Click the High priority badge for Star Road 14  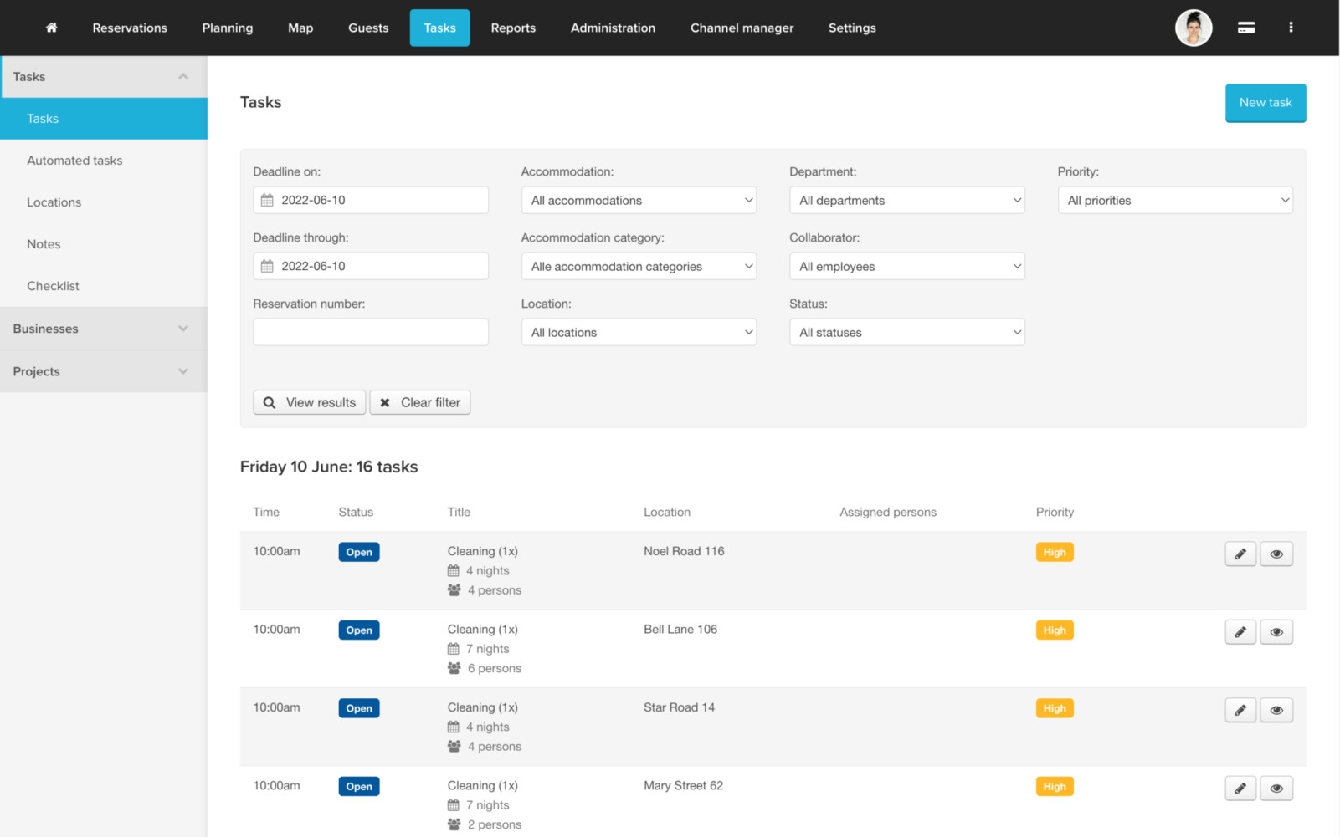pos(1054,709)
